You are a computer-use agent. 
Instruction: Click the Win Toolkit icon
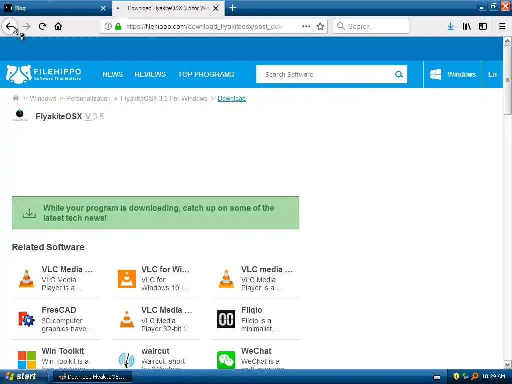tap(27, 360)
